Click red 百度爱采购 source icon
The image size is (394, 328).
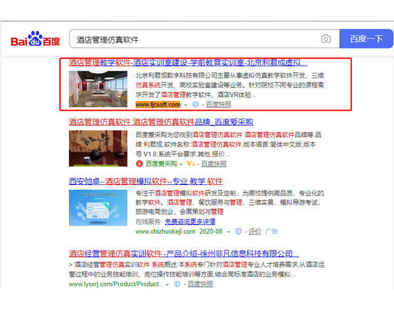[x=139, y=164]
